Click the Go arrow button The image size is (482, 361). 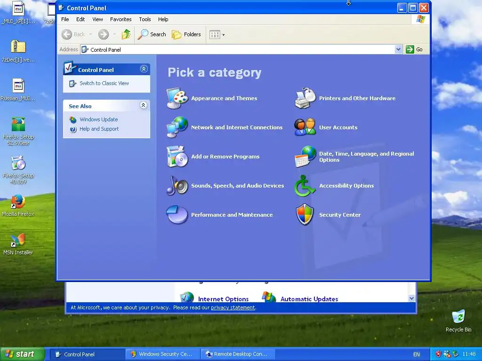click(414, 49)
